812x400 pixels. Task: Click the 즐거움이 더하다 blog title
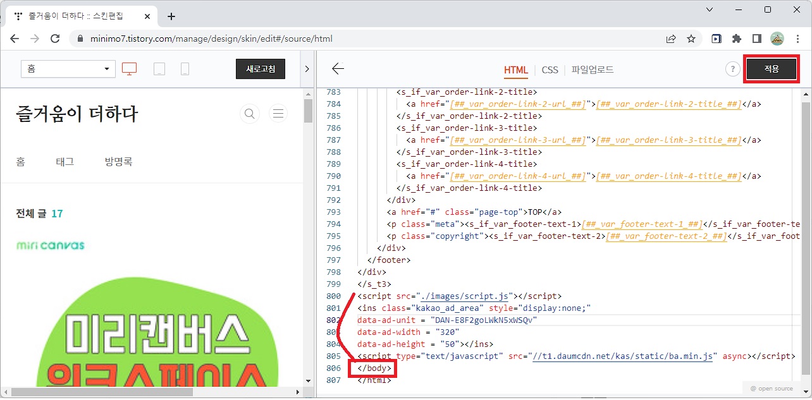77,114
